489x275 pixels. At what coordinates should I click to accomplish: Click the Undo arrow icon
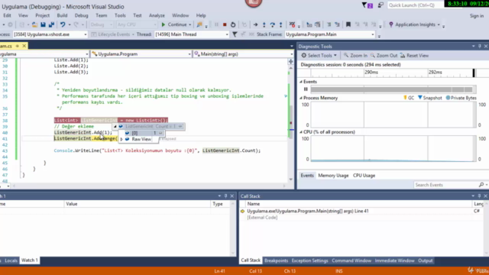[63, 24]
